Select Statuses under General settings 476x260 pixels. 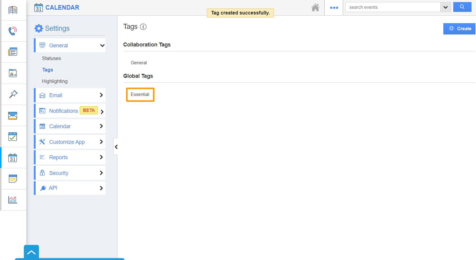[51, 58]
